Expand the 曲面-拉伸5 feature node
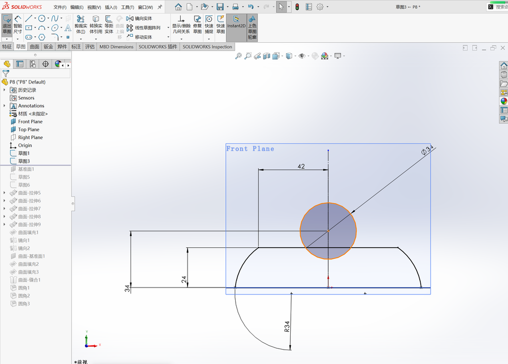The width and height of the screenshot is (508, 364). coord(4,193)
